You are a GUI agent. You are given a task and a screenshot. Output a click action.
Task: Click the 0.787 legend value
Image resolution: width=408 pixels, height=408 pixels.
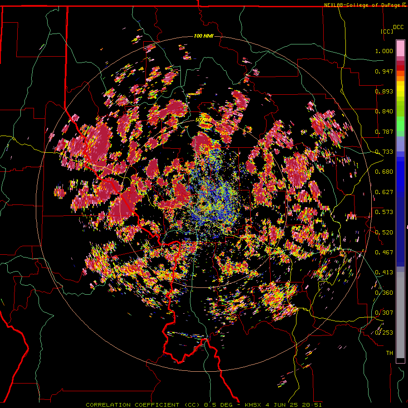(x=384, y=131)
